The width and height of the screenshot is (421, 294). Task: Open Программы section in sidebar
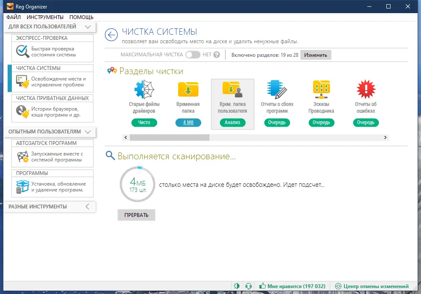point(52,183)
